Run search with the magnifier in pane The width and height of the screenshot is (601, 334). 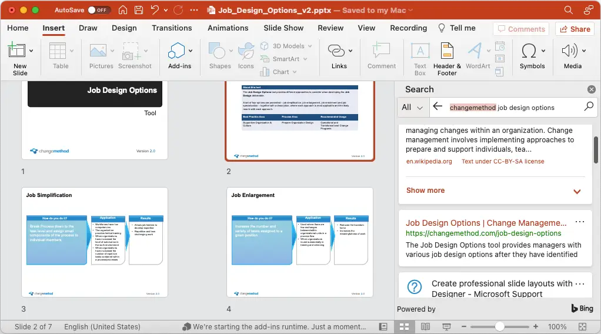[588, 106]
